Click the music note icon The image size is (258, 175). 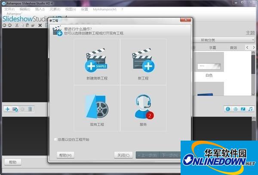click(250, 109)
